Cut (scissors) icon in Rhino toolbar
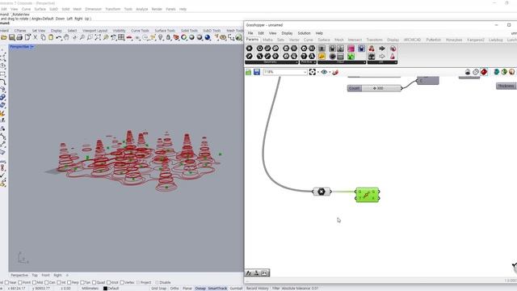 (x=36, y=38)
